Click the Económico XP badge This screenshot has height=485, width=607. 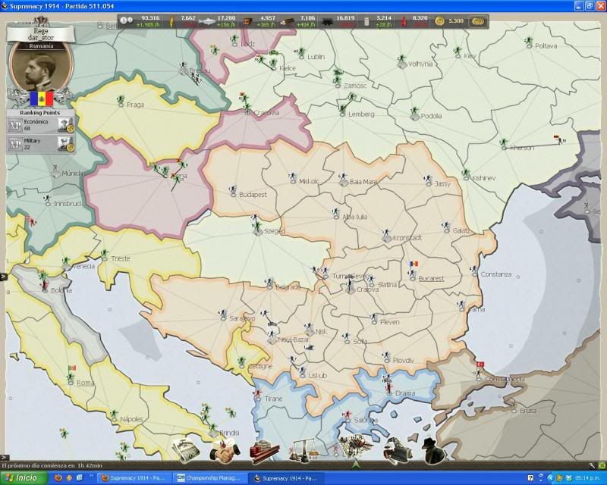15,125
